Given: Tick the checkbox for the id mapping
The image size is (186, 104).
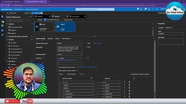Looking at the screenshot, I should coord(60,82).
